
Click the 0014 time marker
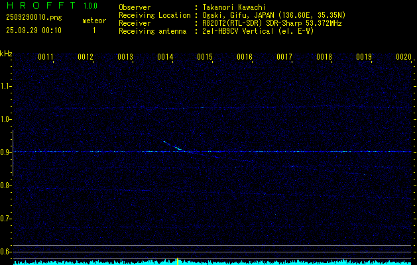[165, 58]
